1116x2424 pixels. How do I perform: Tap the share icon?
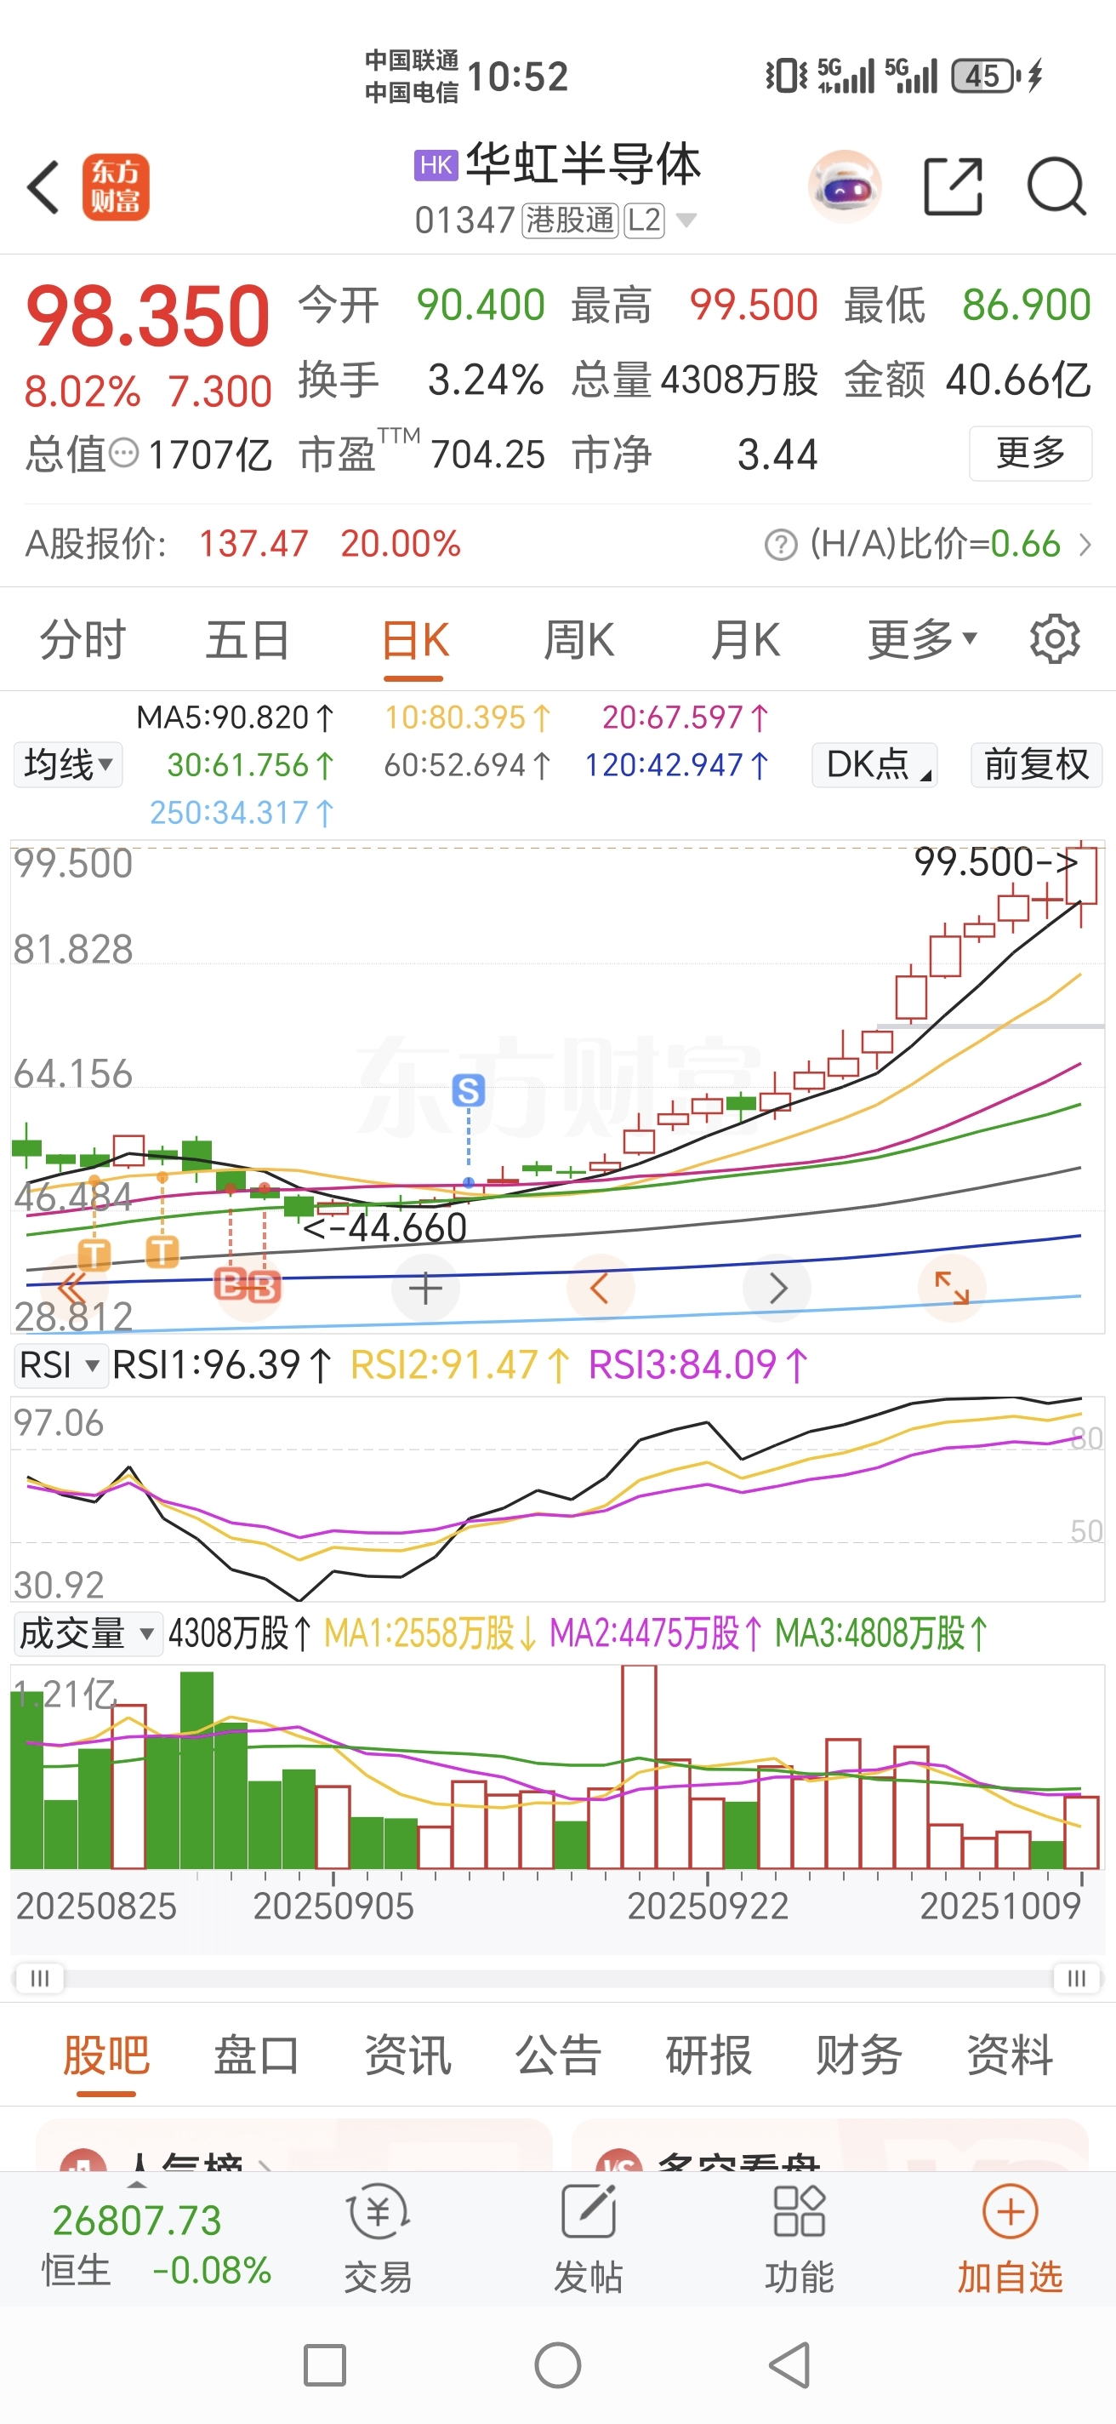(953, 187)
